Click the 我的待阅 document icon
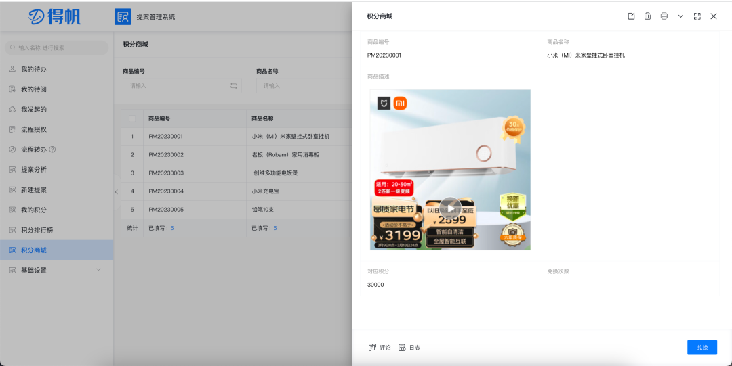The image size is (732, 366). (x=13, y=89)
